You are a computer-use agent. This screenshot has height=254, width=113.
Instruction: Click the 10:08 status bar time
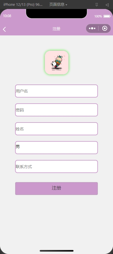7,16
